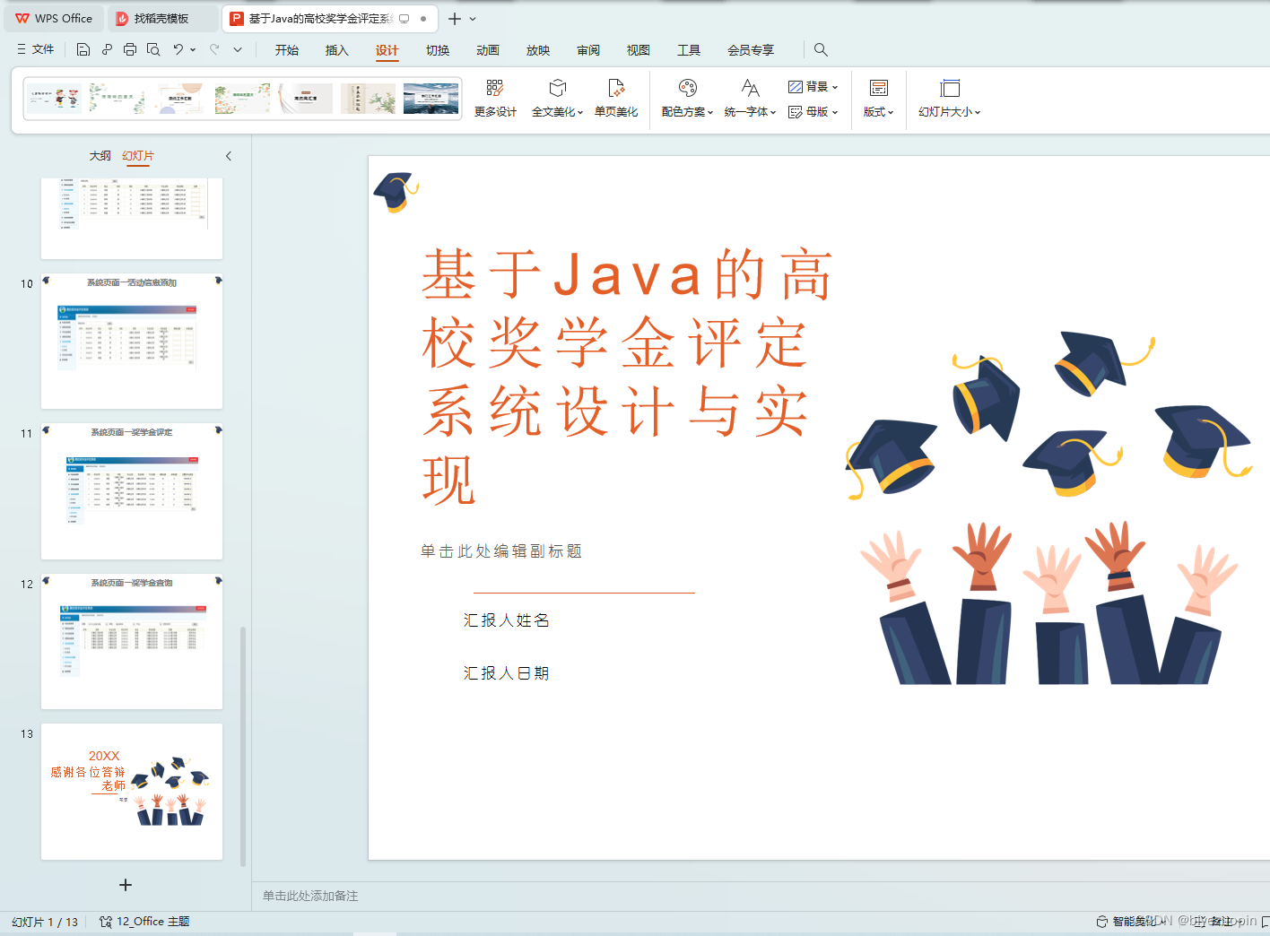This screenshot has height=936, width=1270.
Task: Click the 输出为PDF icon
Action: 107,49
